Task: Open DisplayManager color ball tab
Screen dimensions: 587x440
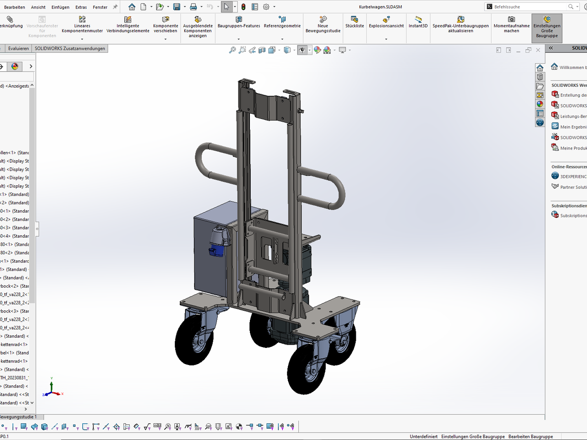Action: (15, 66)
